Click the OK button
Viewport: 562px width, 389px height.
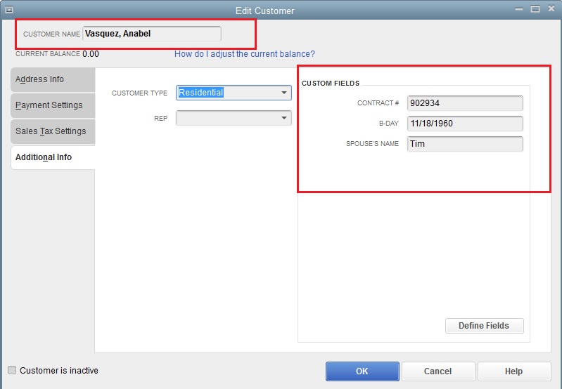coord(362,371)
